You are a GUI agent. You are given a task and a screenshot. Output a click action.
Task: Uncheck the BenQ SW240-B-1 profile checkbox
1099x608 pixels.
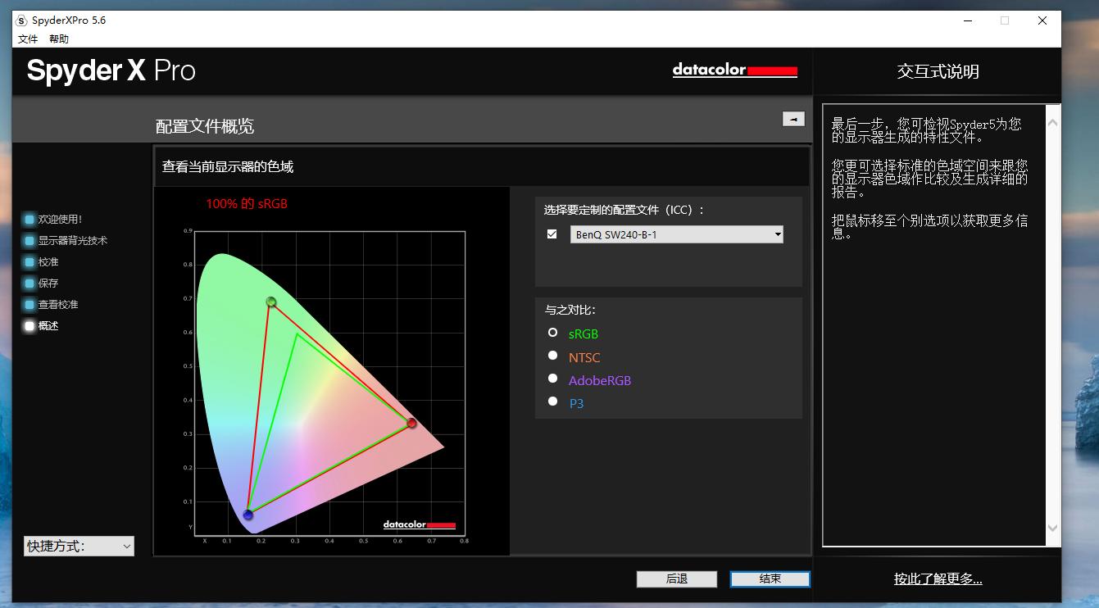[552, 234]
